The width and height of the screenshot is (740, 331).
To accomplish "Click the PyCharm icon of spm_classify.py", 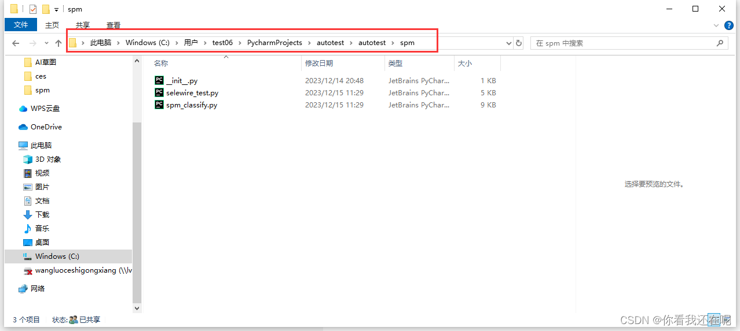I will [x=159, y=105].
